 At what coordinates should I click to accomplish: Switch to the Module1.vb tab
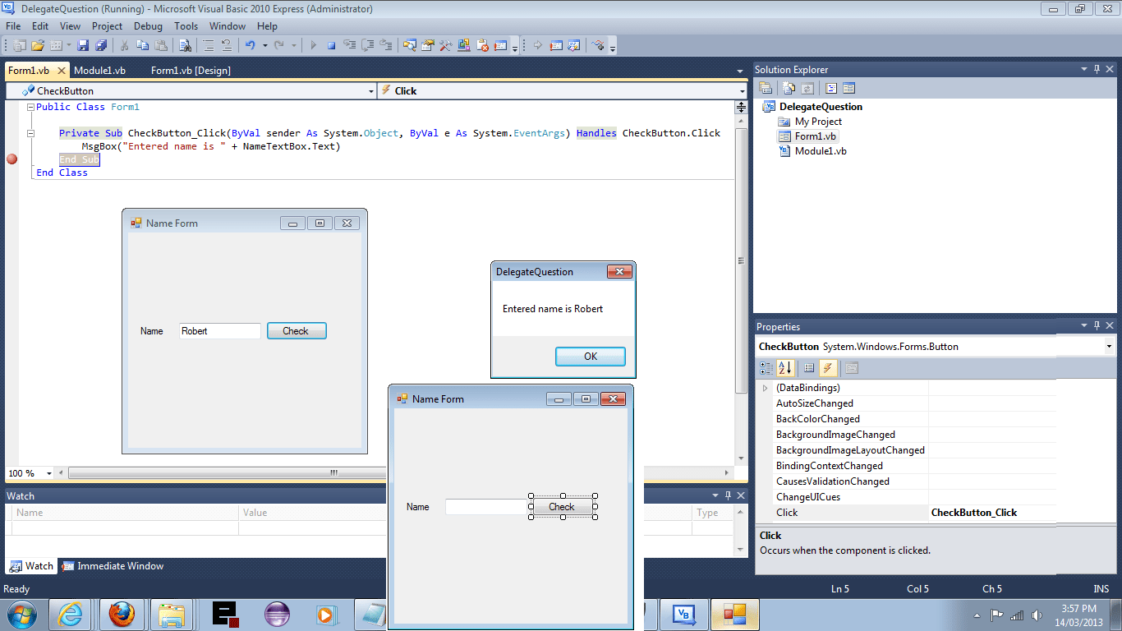click(x=99, y=70)
